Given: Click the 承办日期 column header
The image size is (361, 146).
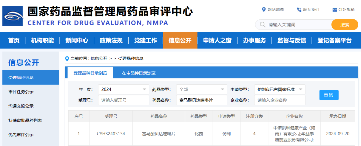Looking at the screenshot, I should (x=338, y=116).
